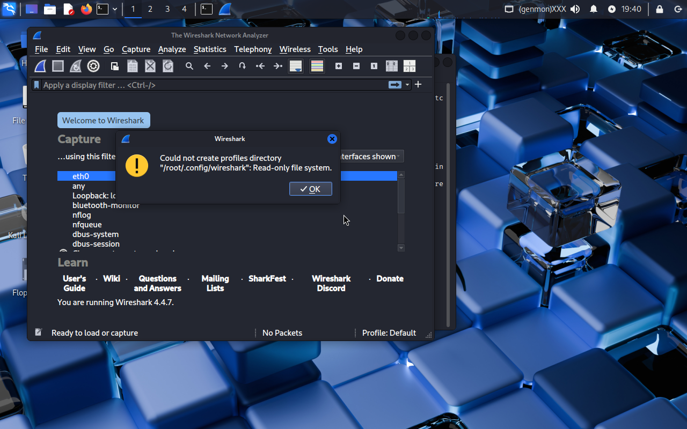Zoom out the packet text
This screenshot has height=429, width=687.
coord(356,66)
